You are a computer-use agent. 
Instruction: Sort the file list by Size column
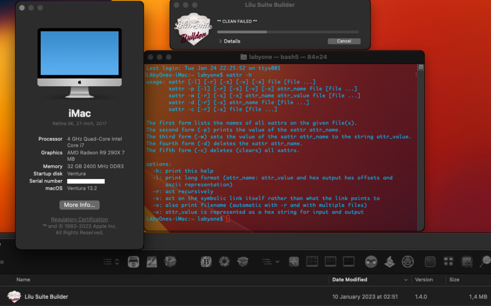[454, 280]
